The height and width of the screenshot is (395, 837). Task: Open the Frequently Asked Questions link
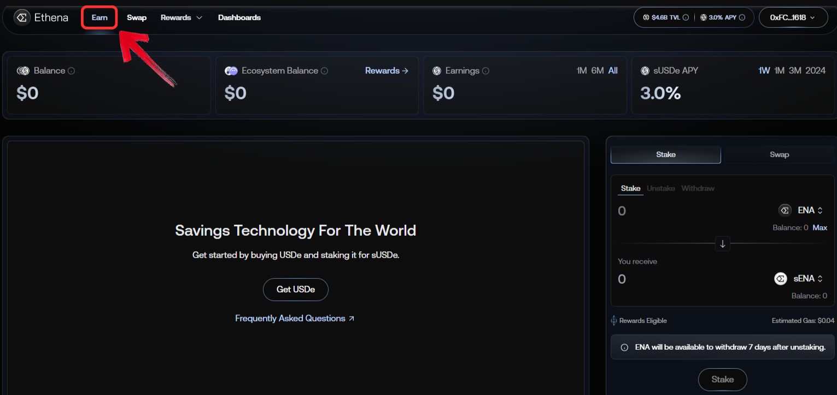(295, 319)
